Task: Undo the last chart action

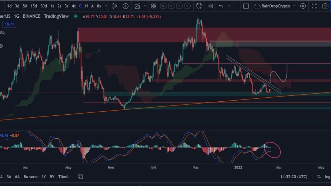Action: tap(221, 6)
